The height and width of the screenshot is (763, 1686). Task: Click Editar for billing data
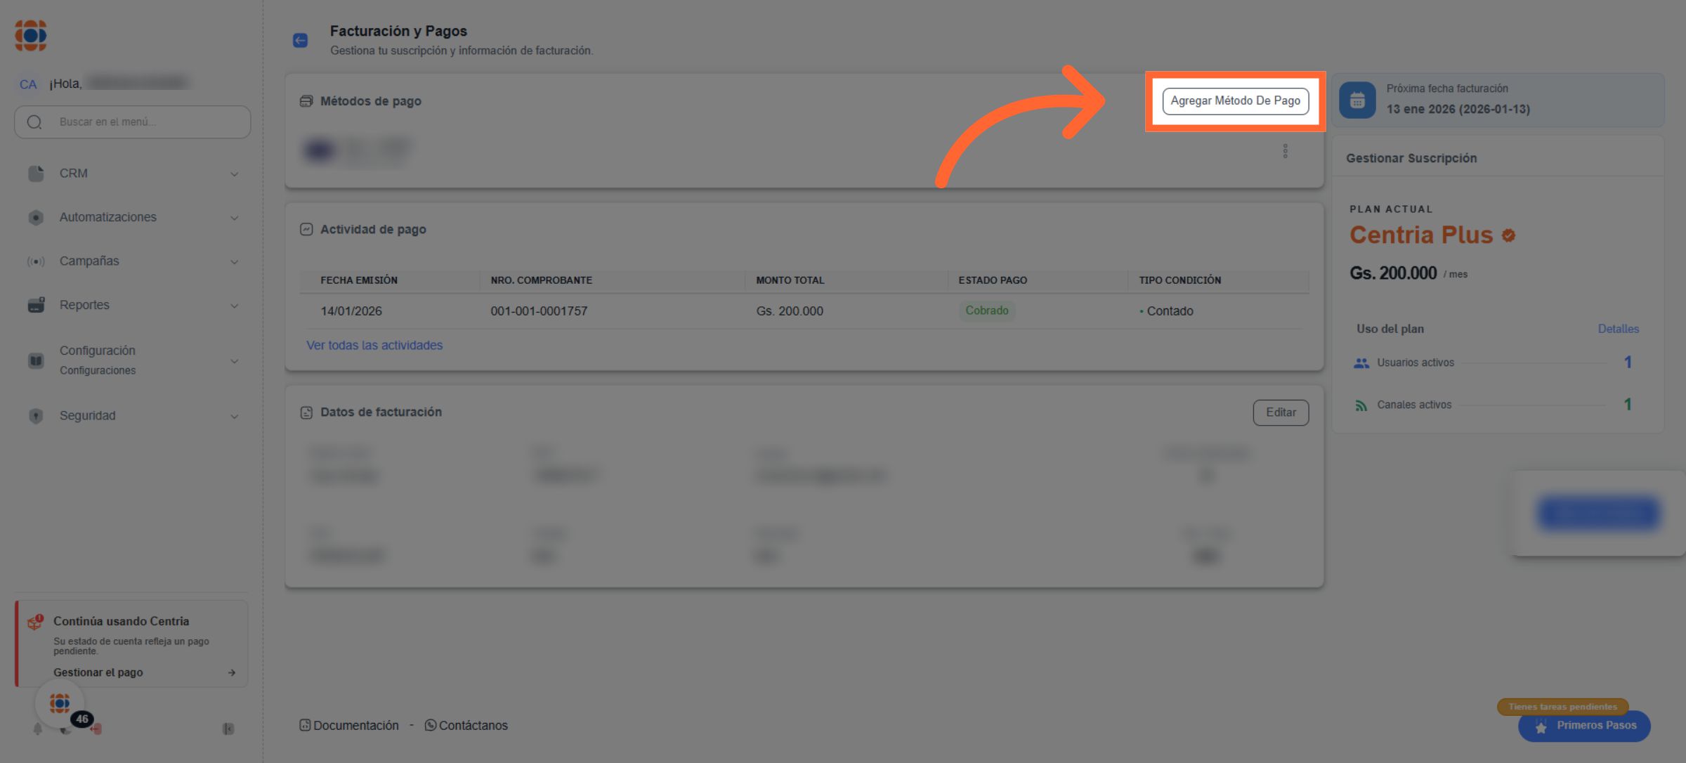coord(1281,412)
